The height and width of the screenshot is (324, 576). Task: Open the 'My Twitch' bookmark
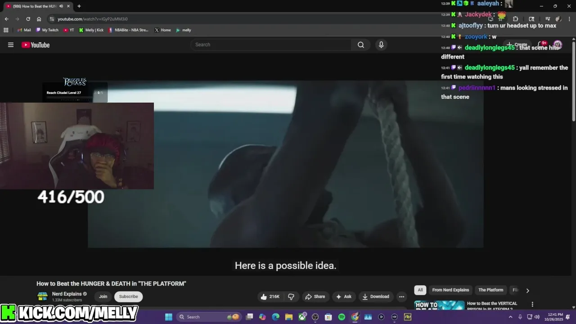tap(47, 30)
